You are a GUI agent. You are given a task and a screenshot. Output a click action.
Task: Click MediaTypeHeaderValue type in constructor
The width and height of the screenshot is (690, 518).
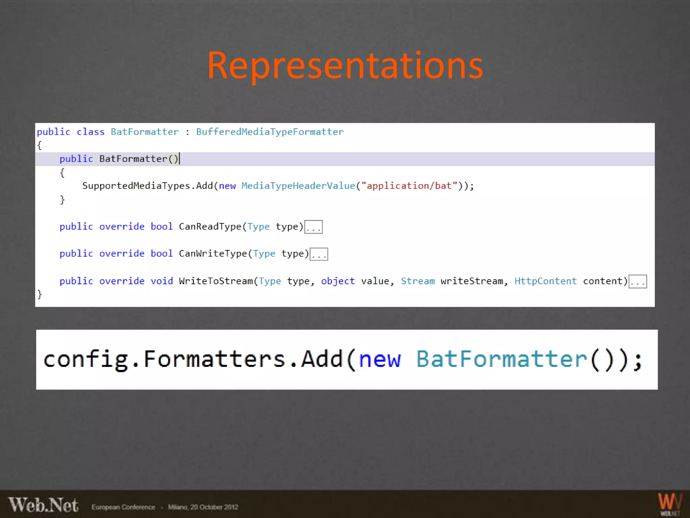(x=298, y=186)
